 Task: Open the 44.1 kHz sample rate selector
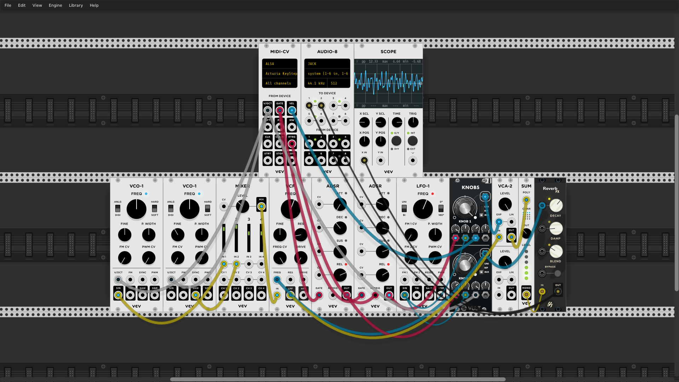(x=316, y=83)
